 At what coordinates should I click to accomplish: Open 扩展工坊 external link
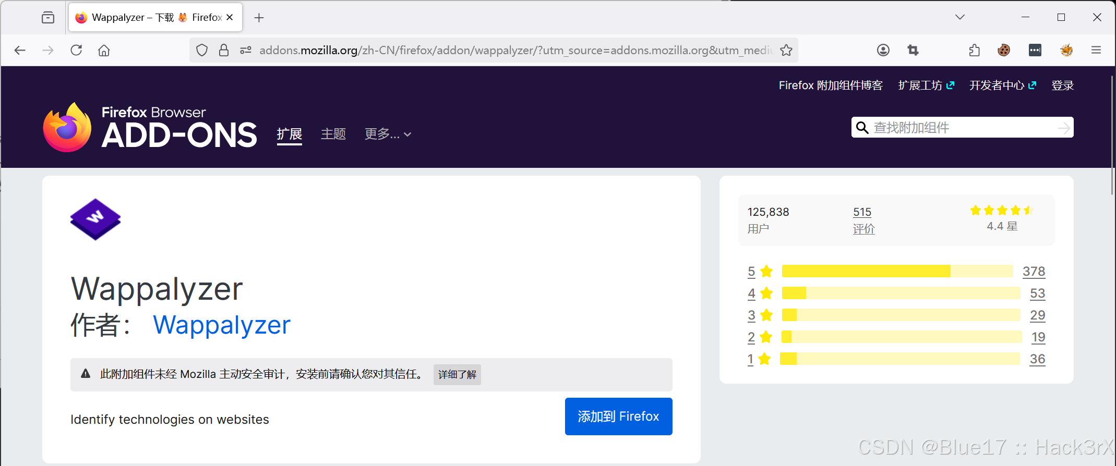pos(926,85)
